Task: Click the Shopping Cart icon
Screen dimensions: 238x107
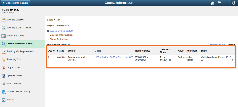Action: click(4, 60)
